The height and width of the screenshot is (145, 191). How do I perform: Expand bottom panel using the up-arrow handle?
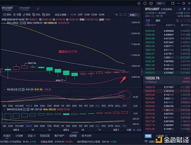click(75, 133)
